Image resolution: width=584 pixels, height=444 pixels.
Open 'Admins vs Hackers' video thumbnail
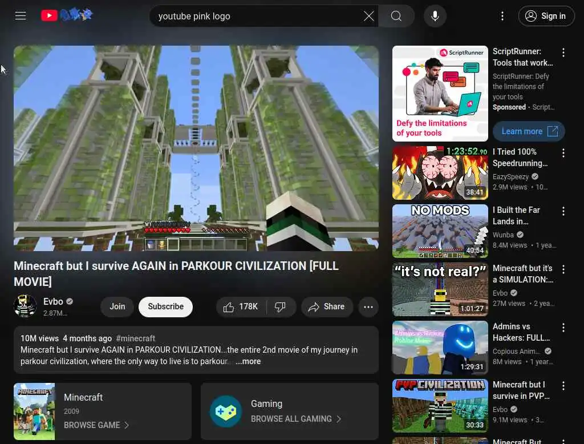(x=440, y=347)
